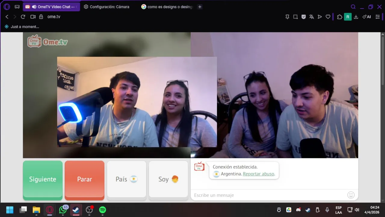Pin the page with pinboard icon
385x217 pixels.
tap(287, 17)
